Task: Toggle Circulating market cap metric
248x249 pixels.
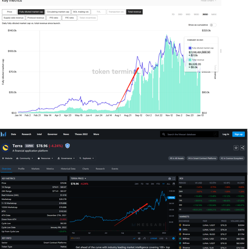Action: pos(58,12)
